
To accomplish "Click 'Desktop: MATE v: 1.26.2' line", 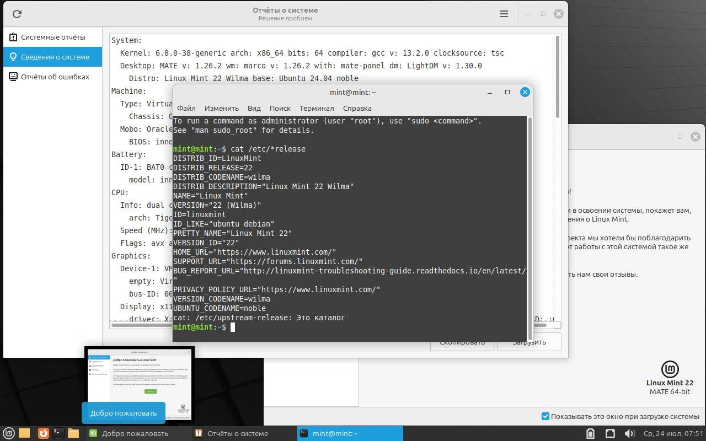I will pyautogui.click(x=301, y=66).
